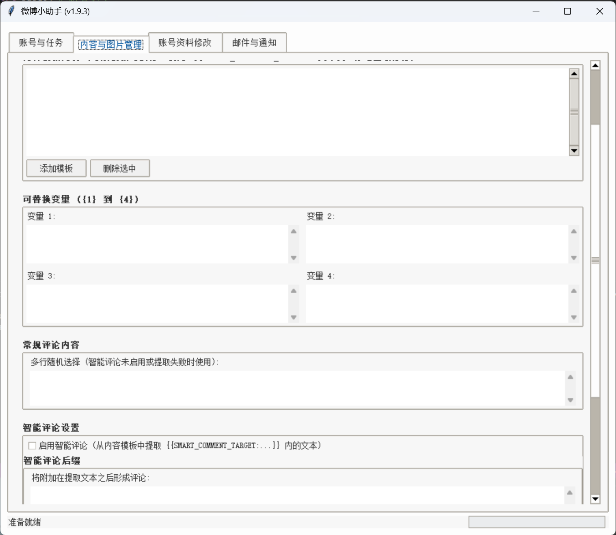Click the 常规评论内容 heading
This screenshot has height=535, width=616.
click(x=51, y=345)
